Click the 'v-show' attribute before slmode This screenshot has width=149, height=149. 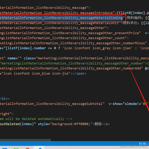115,104
